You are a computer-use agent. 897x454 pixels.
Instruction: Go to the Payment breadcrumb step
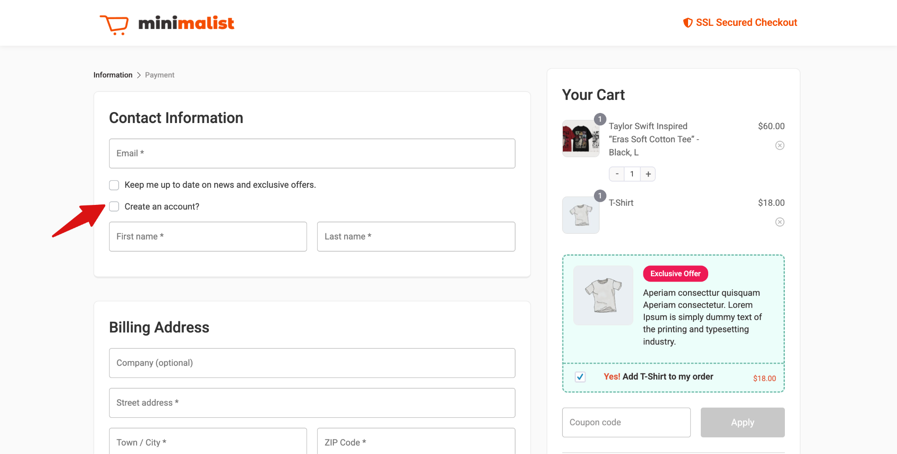159,75
